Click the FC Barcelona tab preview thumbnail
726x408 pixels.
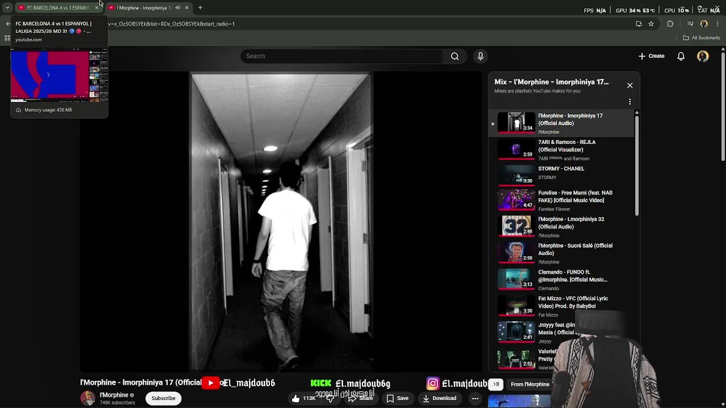coord(59,75)
